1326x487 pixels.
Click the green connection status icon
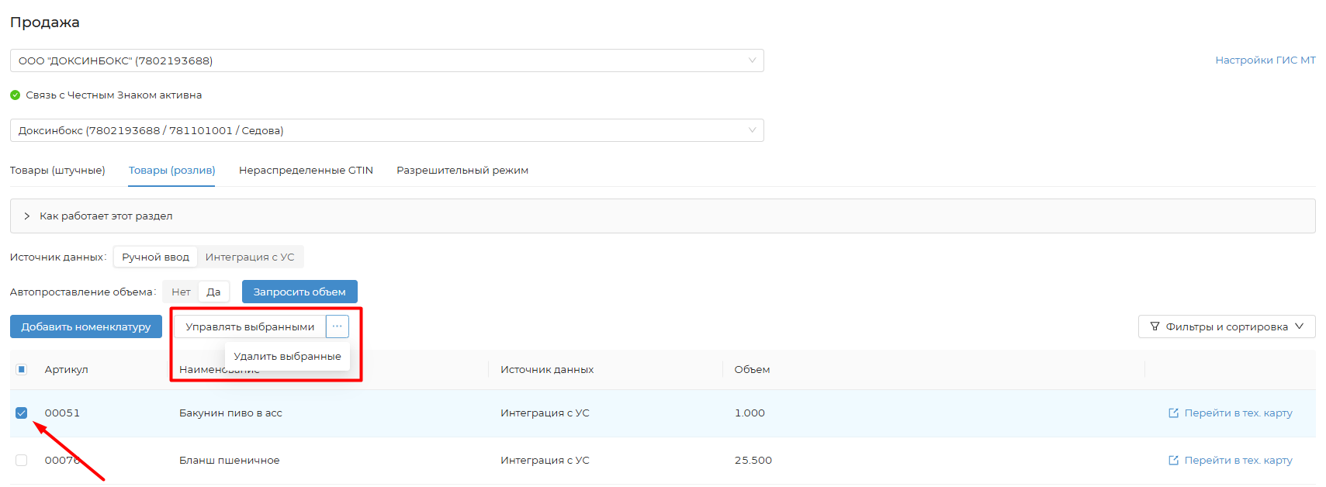pos(15,95)
